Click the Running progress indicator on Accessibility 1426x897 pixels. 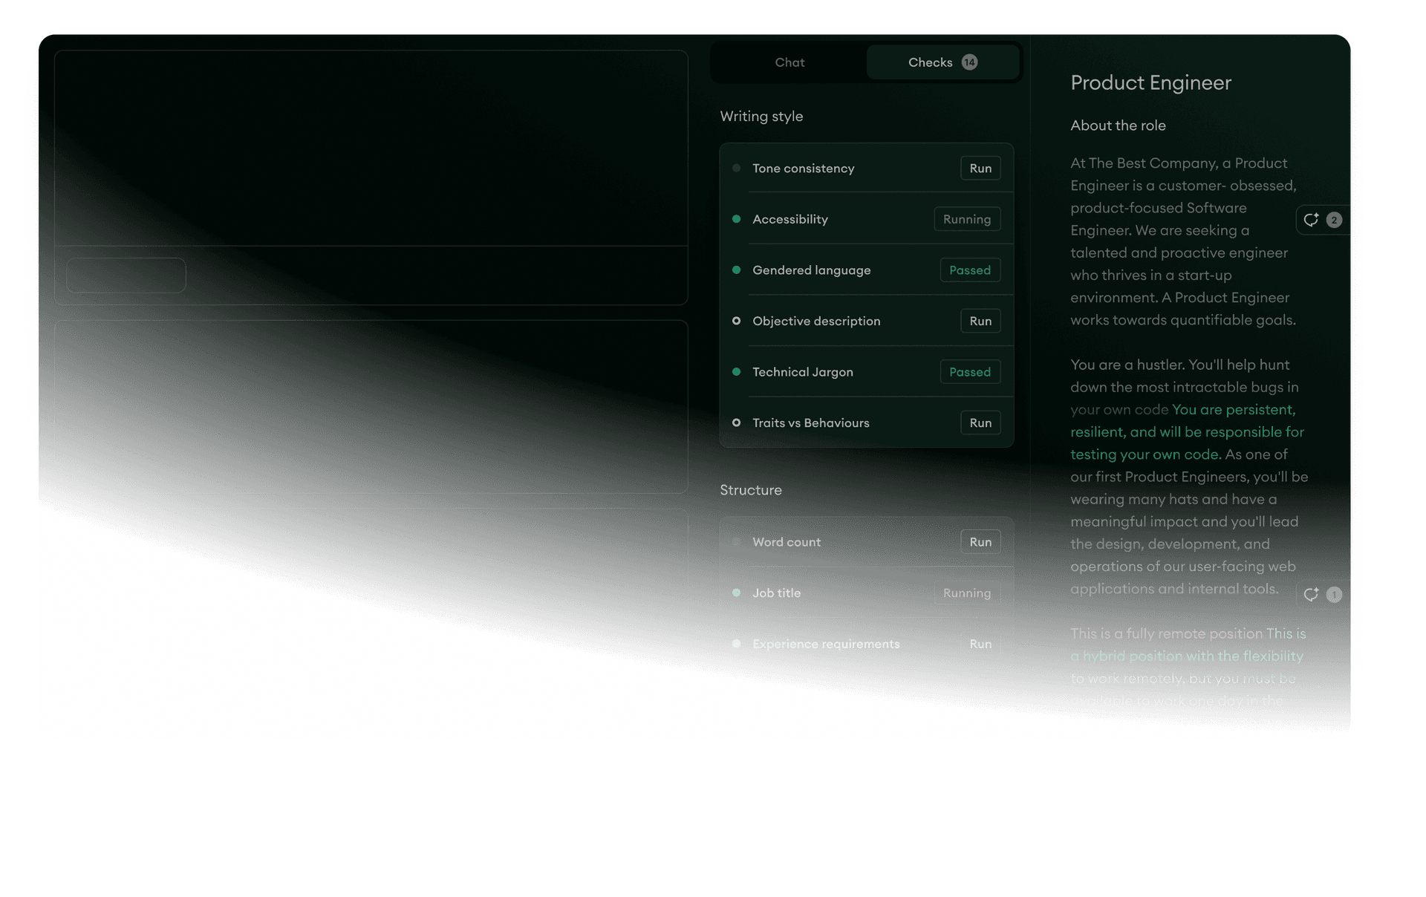[x=966, y=219]
